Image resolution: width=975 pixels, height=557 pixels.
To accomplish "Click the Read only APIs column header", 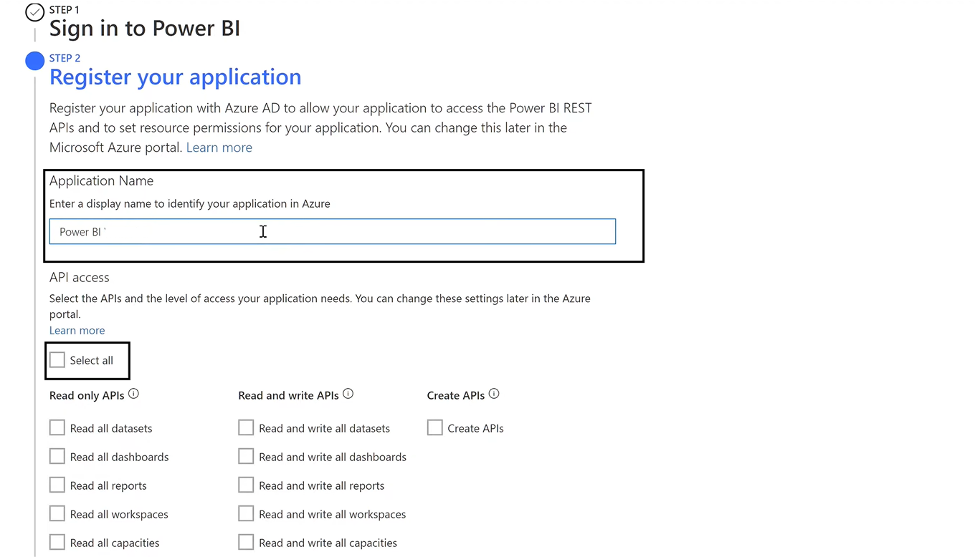I will click(87, 395).
